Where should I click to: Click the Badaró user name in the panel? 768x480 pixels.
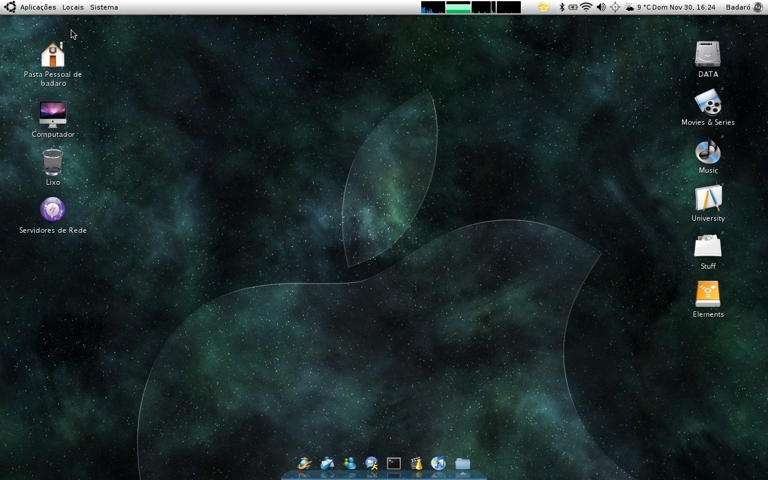[738, 7]
